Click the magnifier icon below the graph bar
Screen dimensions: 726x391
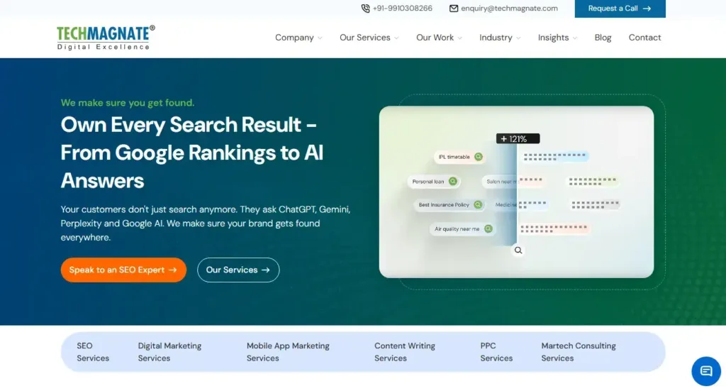point(518,250)
